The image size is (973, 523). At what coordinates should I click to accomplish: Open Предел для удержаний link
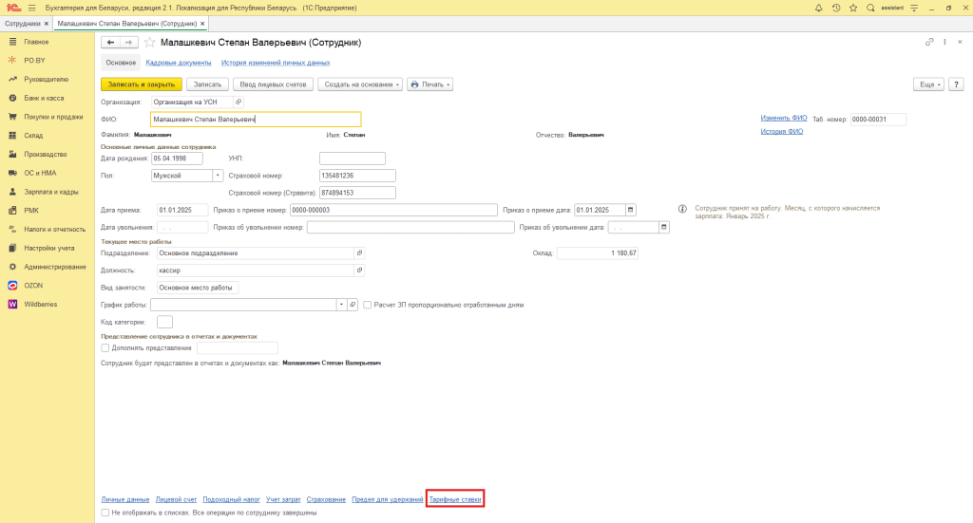click(x=388, y=499)
